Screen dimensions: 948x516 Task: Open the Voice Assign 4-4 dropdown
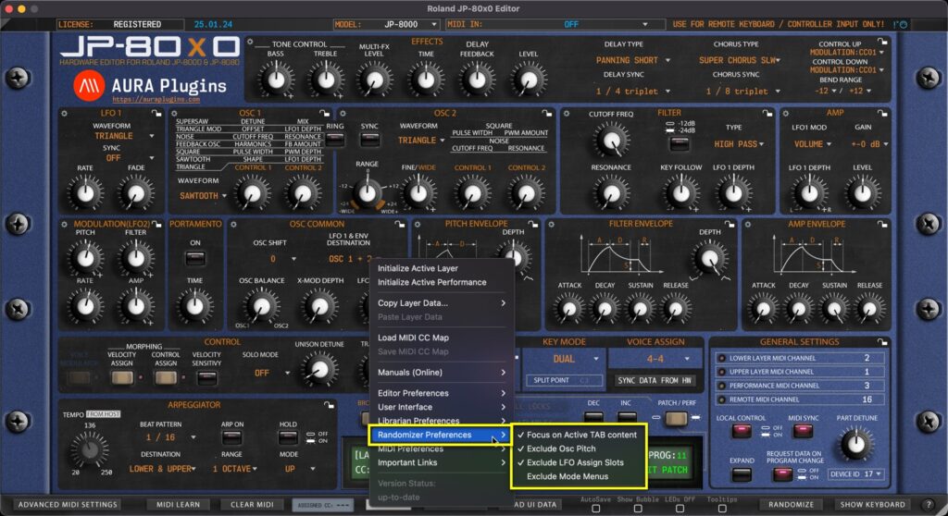point(656,358)
